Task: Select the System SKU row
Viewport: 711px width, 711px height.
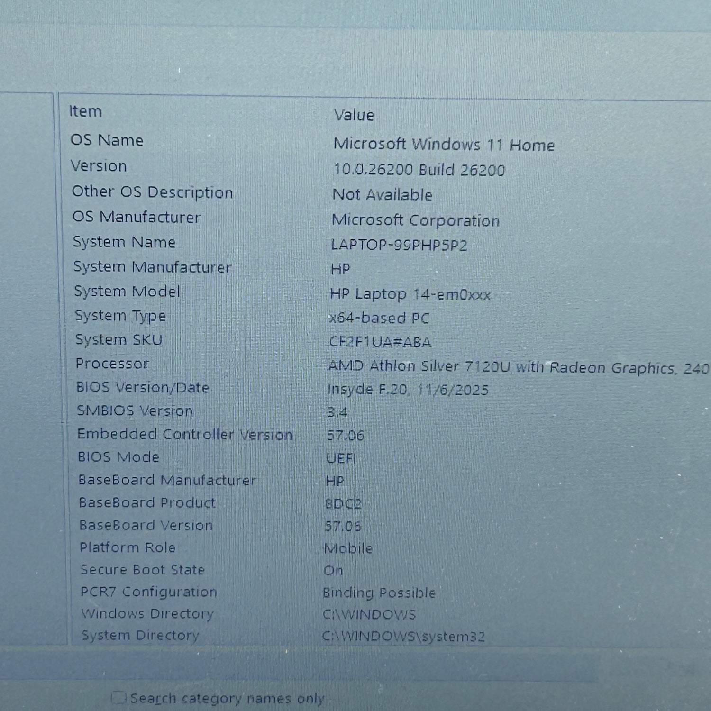Action: [x=119, y=340]
